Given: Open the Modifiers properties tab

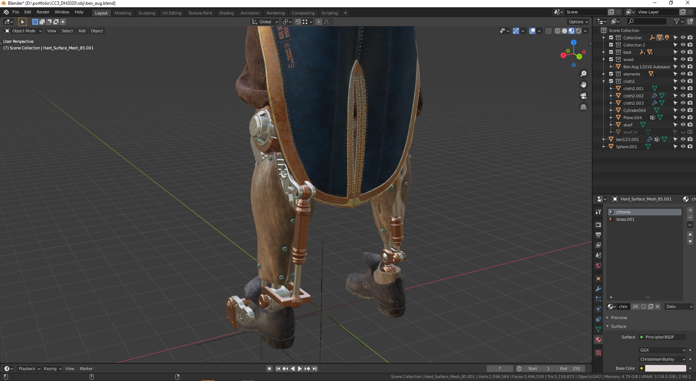Looking at the screenshot, I should [x=598, y=289].
